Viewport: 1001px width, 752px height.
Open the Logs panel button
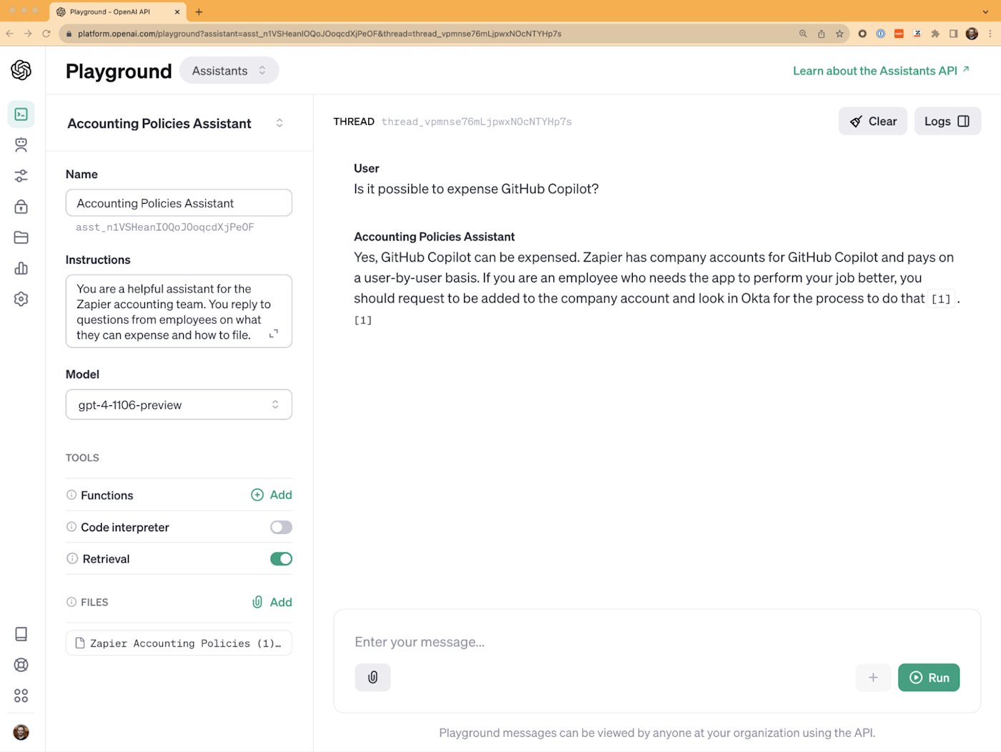coord(947,122)
